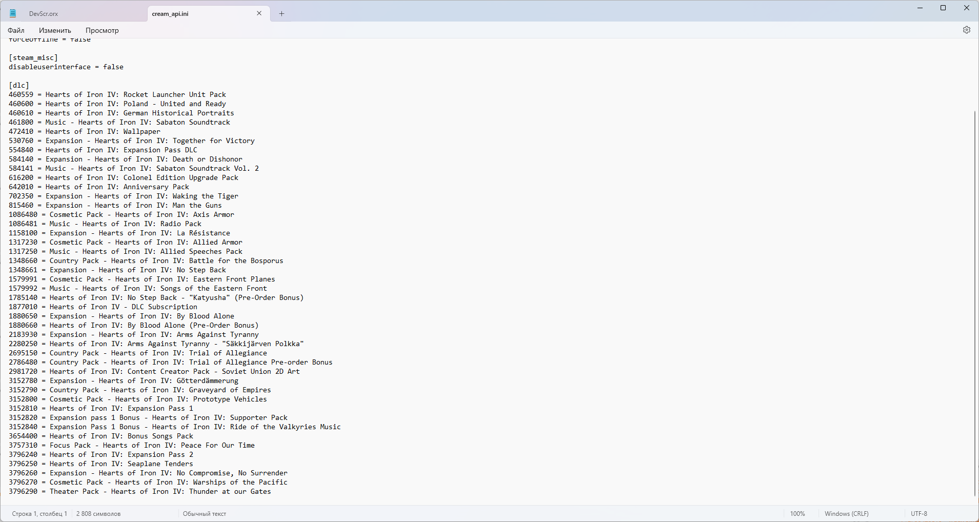
Task: Click the Together for Victory line
Action: (132, 141)
